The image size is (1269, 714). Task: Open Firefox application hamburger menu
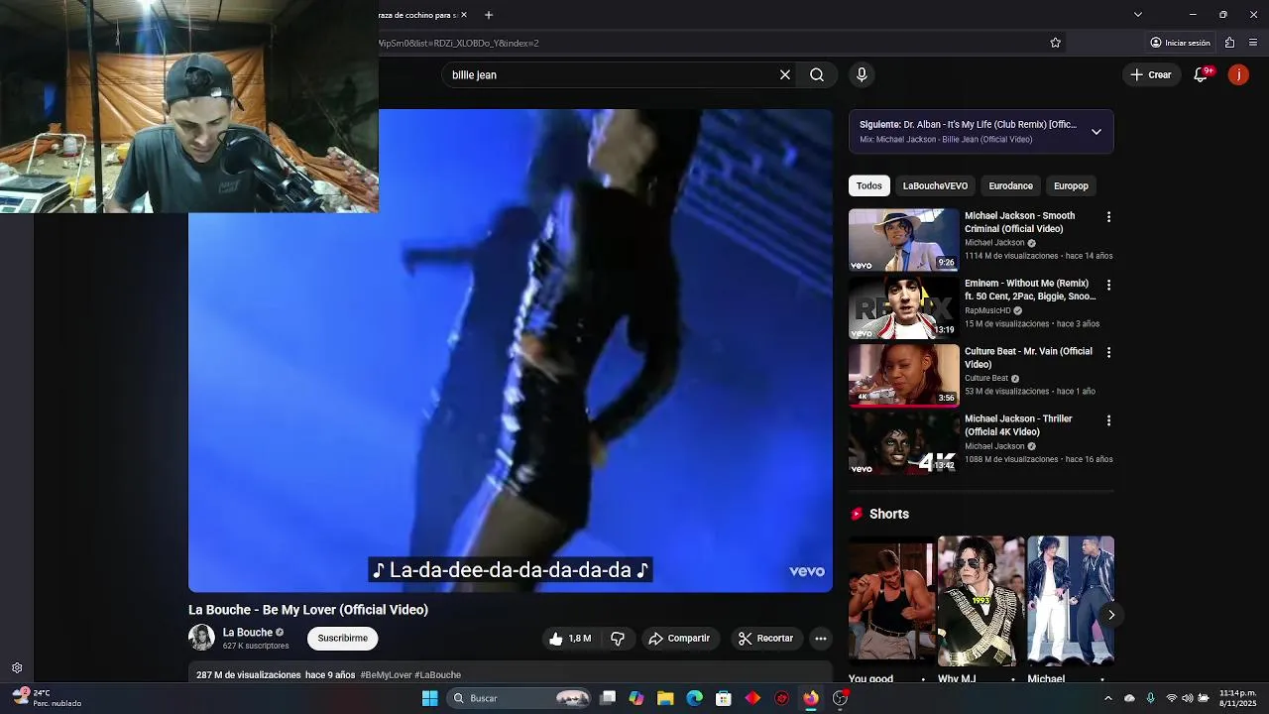pyautogui.click(x=1253, y=43)
